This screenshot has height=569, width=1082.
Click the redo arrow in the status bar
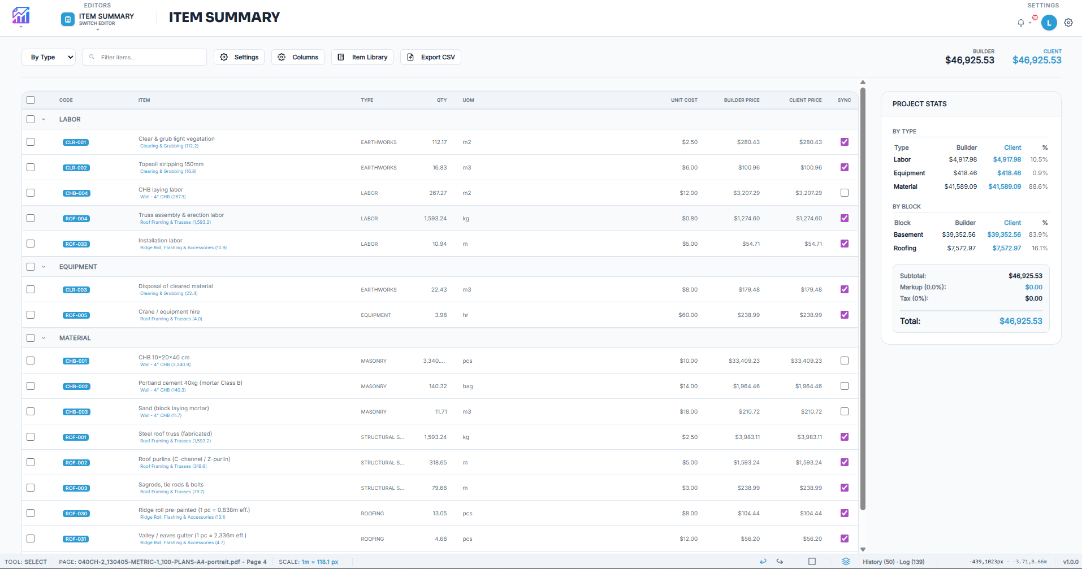pos(780,562)
